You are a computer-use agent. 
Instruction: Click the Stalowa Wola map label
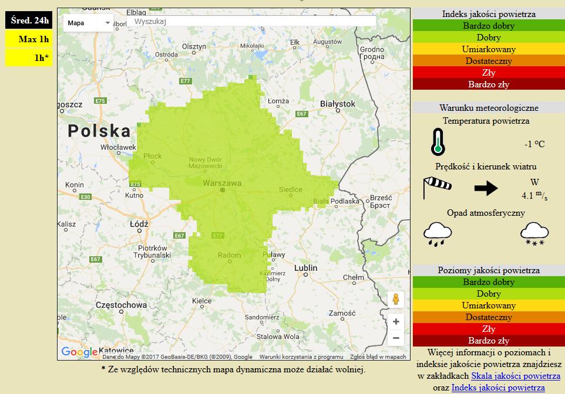pos(277,337)
